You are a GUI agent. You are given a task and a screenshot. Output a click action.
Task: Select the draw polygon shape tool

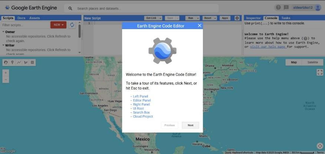click(26, 63)
